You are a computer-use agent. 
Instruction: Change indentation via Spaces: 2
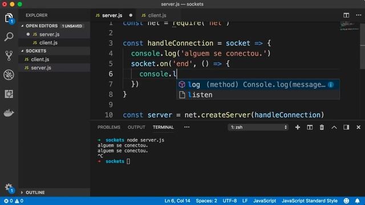(x=206, y=201)
